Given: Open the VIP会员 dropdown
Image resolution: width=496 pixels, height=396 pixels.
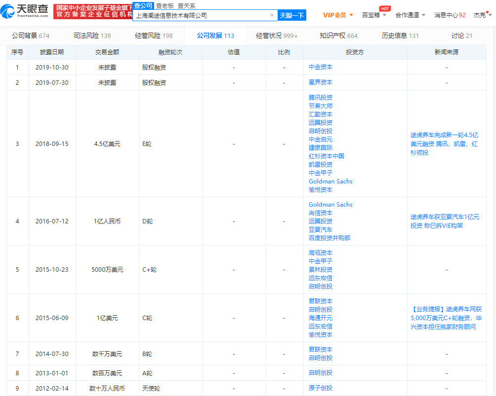Looking at the screenshot, I should (x=337, y=15).
